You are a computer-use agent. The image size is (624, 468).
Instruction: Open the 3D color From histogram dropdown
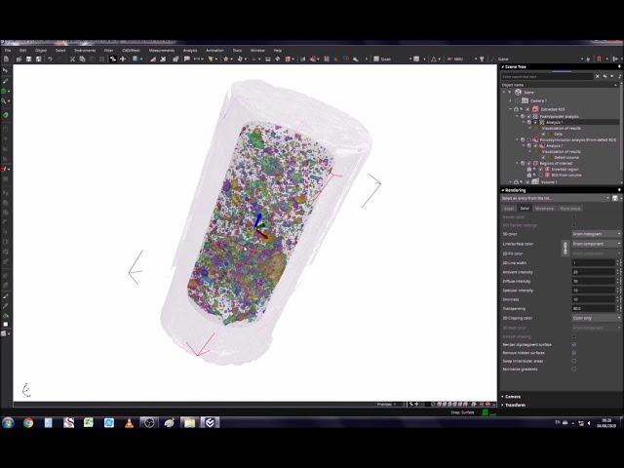(x=596, y=234)
